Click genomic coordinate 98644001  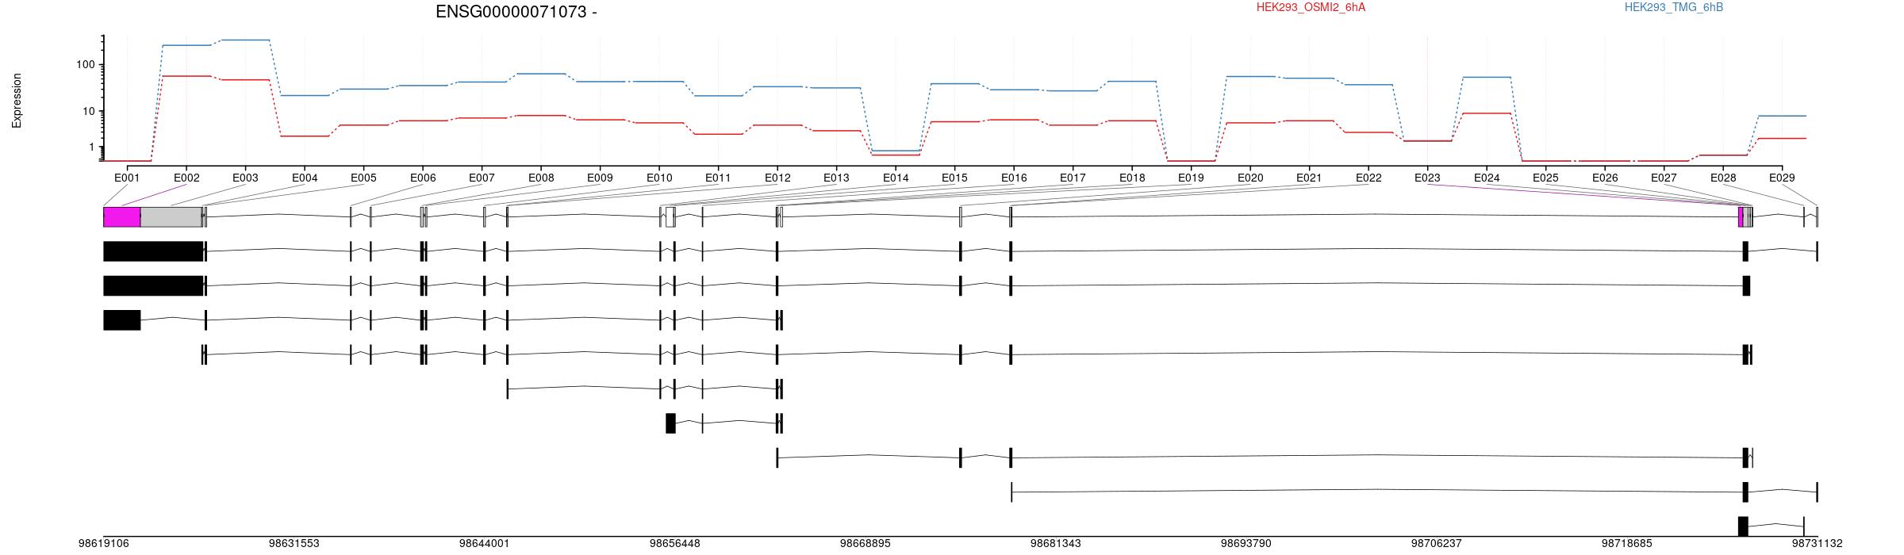[x=484, y=543]
